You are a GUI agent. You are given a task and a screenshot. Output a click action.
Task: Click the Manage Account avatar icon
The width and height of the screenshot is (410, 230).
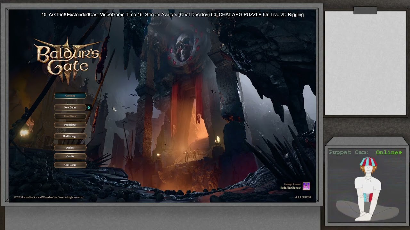(x=306, y=186)
